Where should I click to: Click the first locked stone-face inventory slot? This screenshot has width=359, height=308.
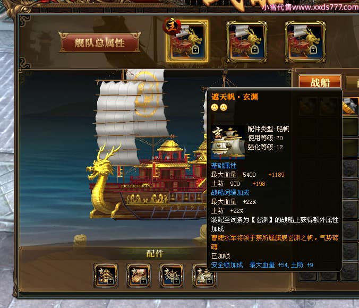coord(351,168)
